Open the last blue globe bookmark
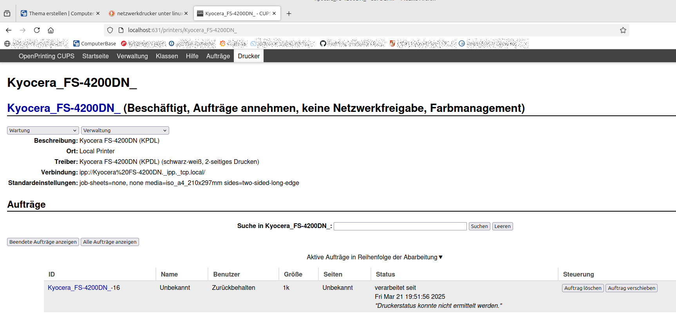This screenshot has height=318, width=676. [x=462, y=43]
